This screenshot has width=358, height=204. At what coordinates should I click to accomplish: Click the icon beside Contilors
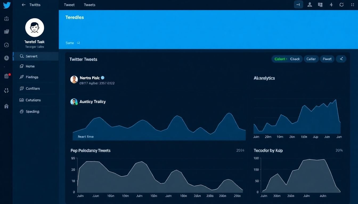coord(22,88)
